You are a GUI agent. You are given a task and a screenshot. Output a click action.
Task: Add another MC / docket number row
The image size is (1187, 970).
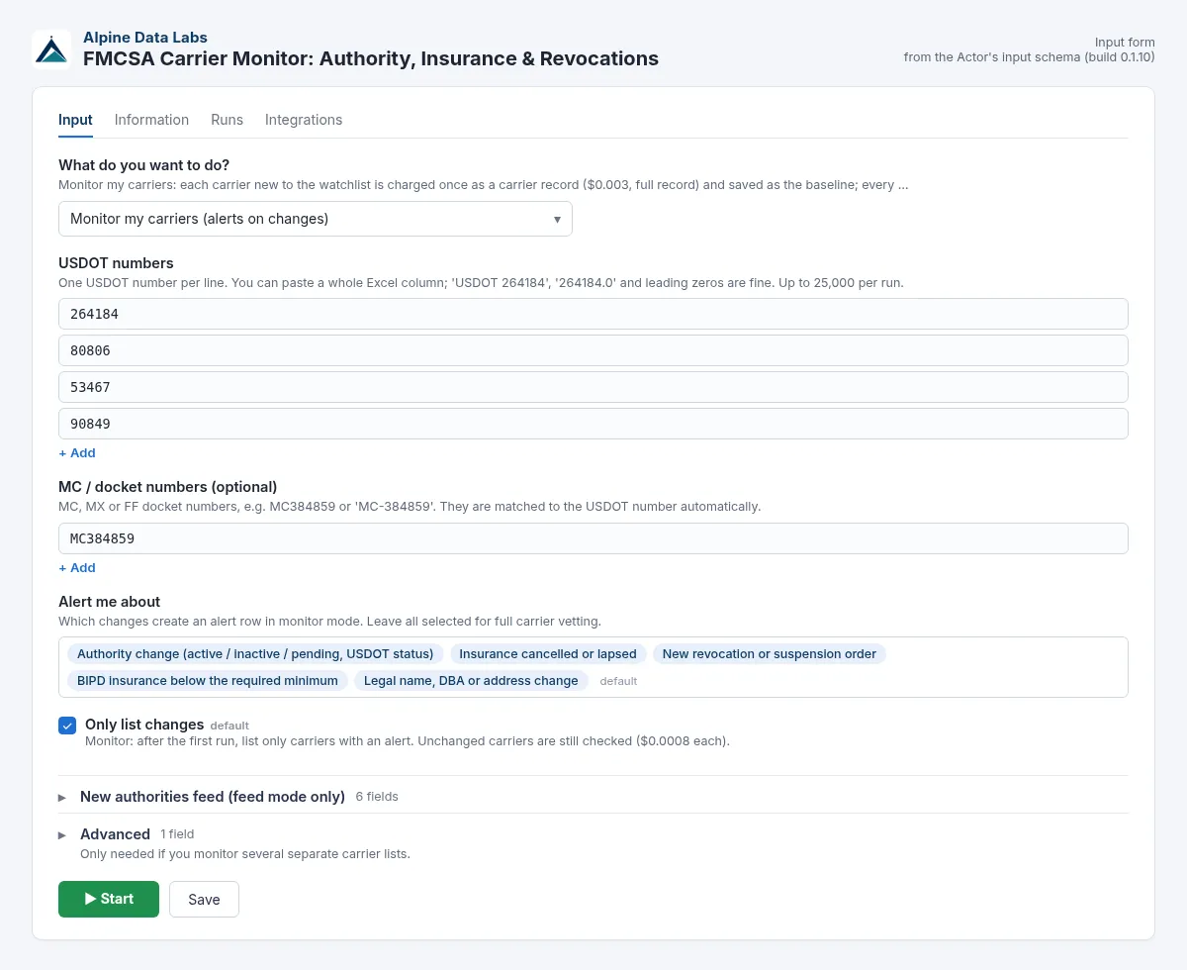click(x=77, y=567)
